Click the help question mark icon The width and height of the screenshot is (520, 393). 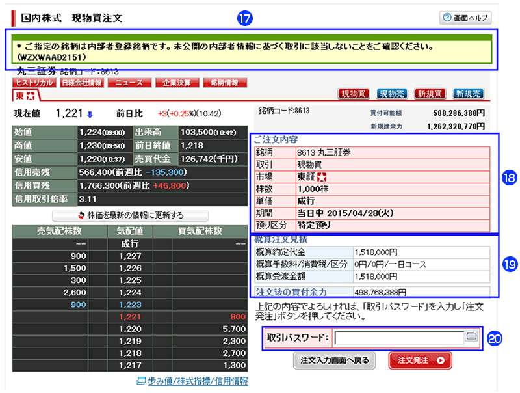tap(447, 18)
